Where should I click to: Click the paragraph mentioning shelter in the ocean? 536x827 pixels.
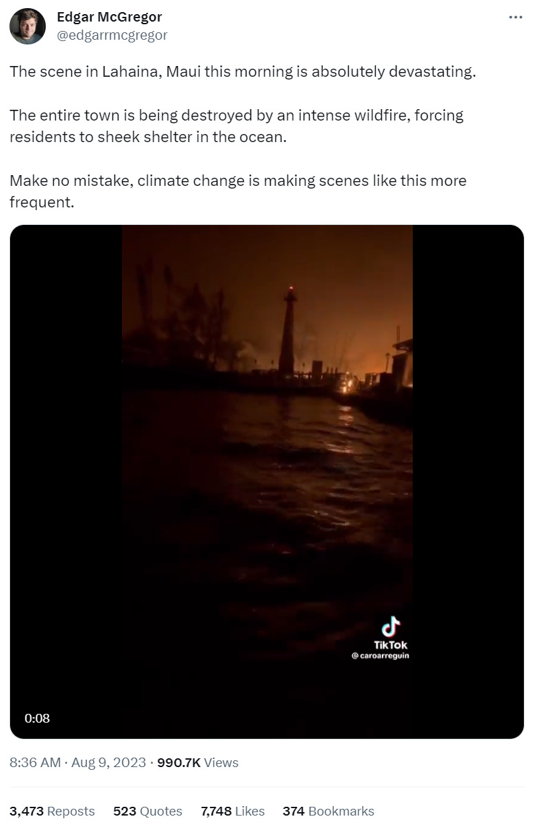(236, 126)
